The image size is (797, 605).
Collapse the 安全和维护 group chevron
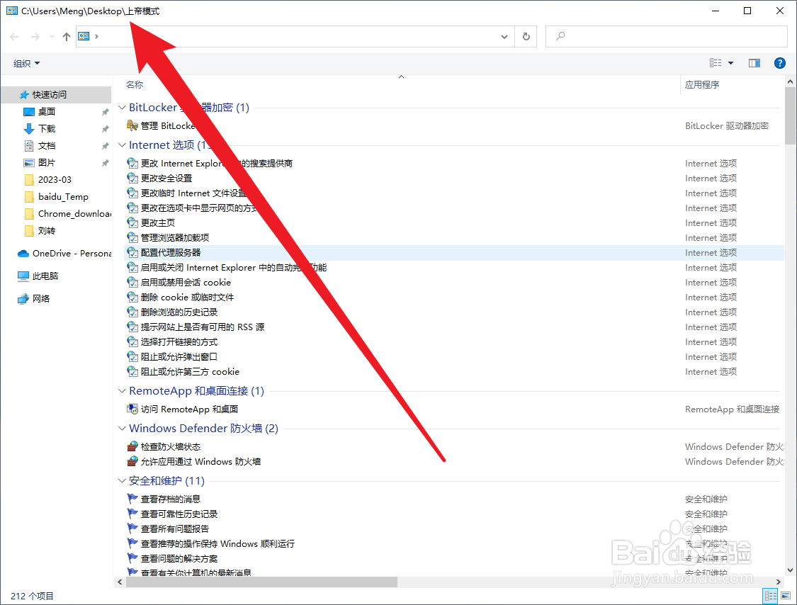[122, 480]
